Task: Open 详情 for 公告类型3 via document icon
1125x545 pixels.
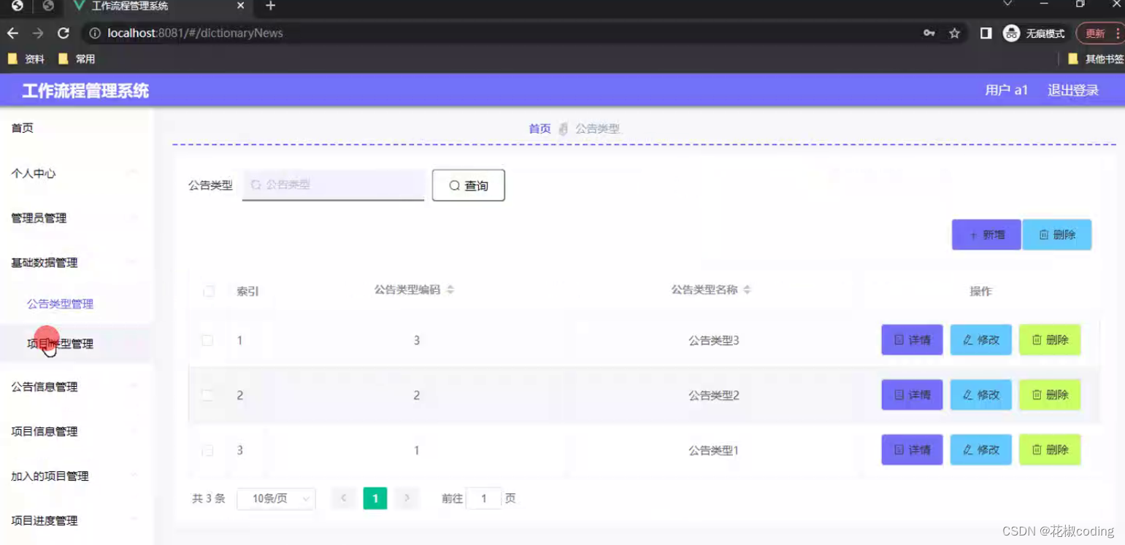Action: pos(899,339)
